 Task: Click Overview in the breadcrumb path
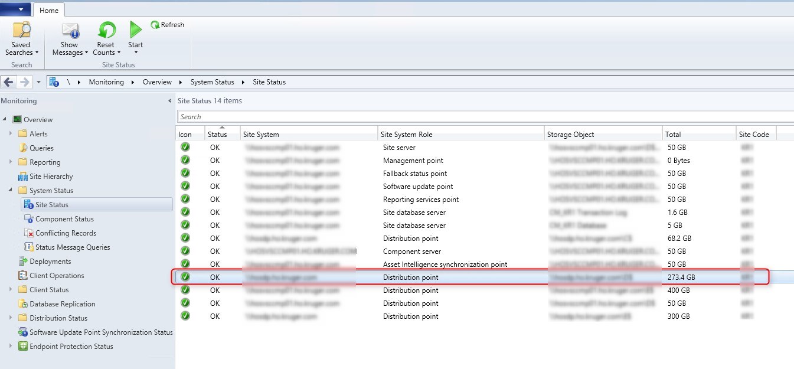[x=157, y=82]
